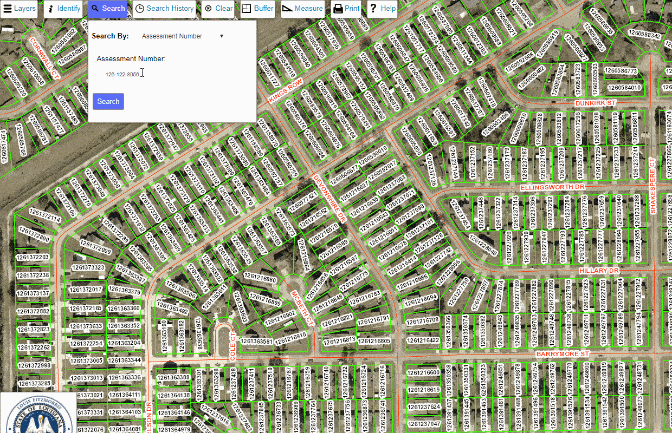Select the Buffer tool

coord(257,9)
